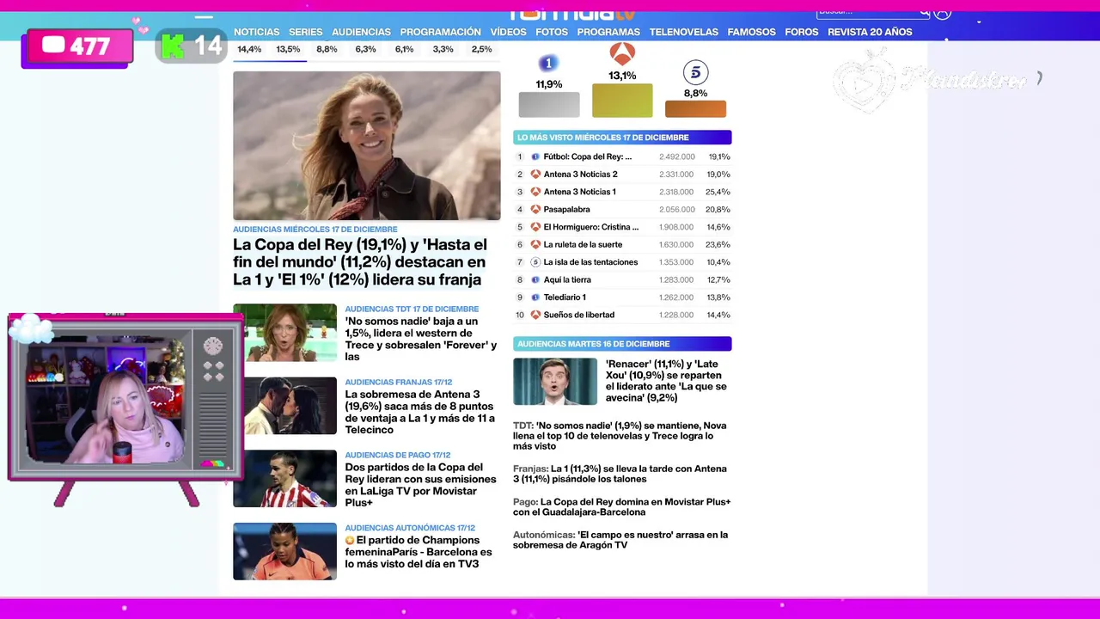The image size is (1100, 619).
Task: Open Franjas 'La 1 (11,3%)' link
Action: pyautogui.click(x=620, y=474)
